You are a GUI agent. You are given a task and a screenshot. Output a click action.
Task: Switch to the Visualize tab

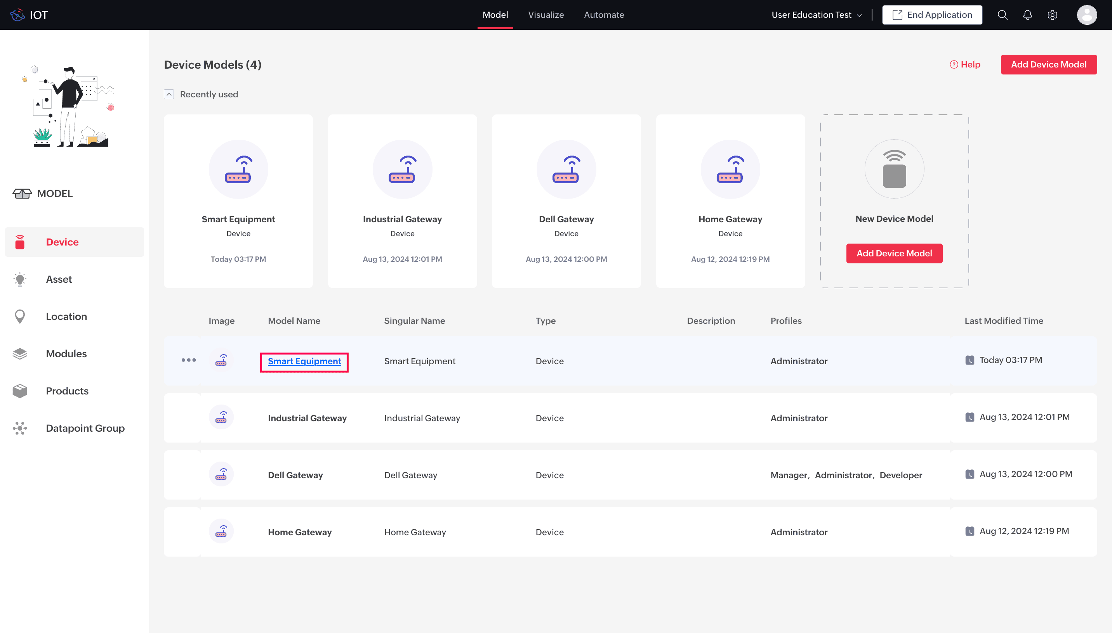point(546,15)
